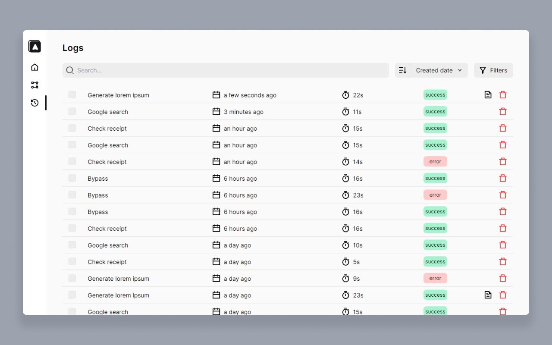Click the '3 minutes ago' timestamp
The image size is (552, 345).
[x=244, y=112]
